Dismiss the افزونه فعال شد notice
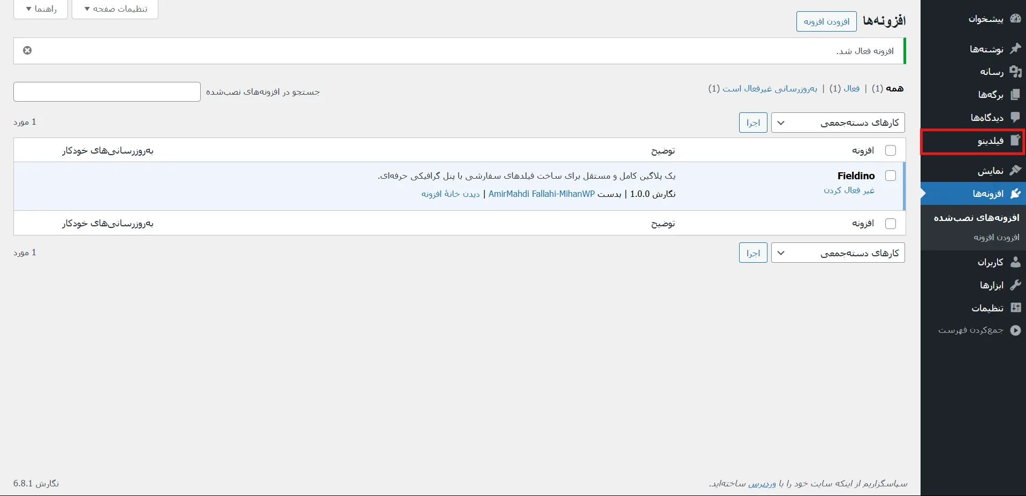This screenshot has width=1026, height=496. (27, 50)
